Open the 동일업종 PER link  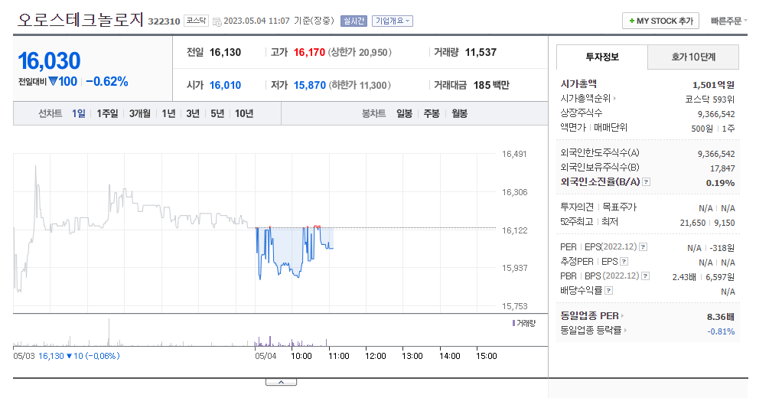tap(592, 315)
